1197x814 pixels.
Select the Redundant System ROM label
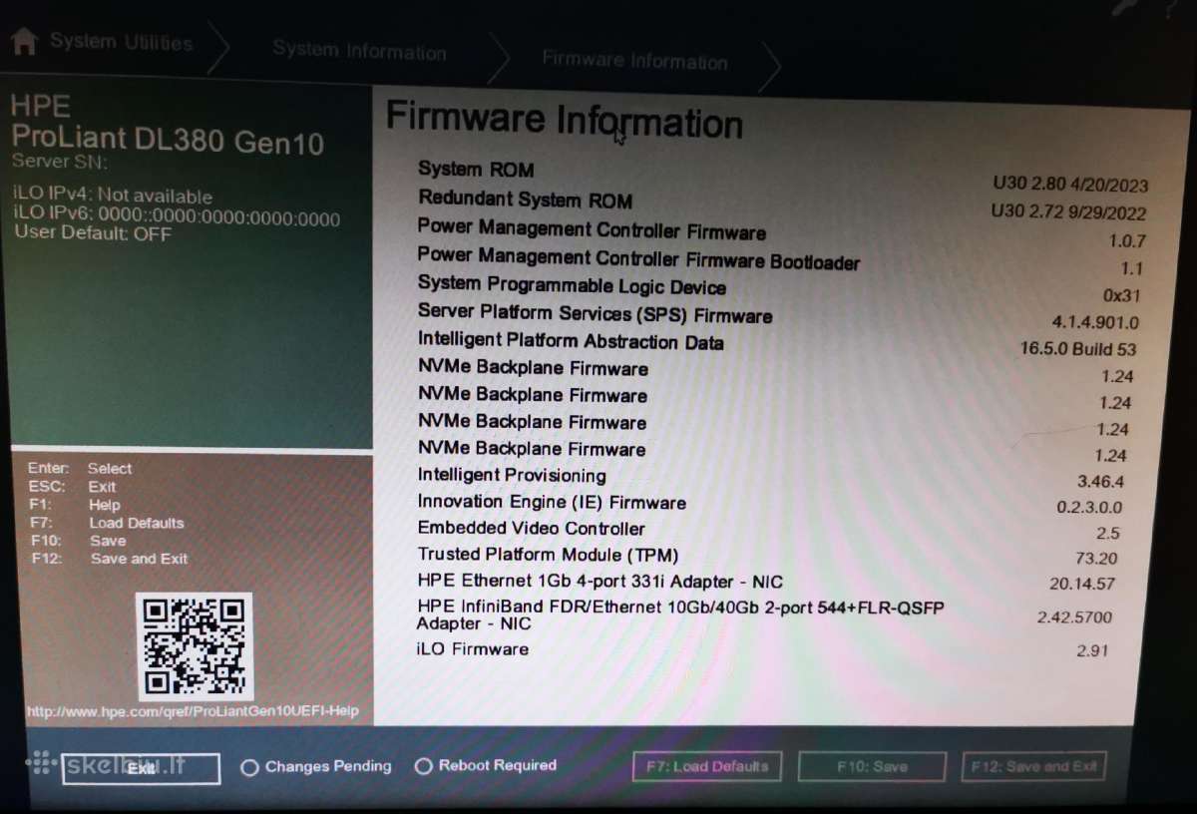(525, 200)
